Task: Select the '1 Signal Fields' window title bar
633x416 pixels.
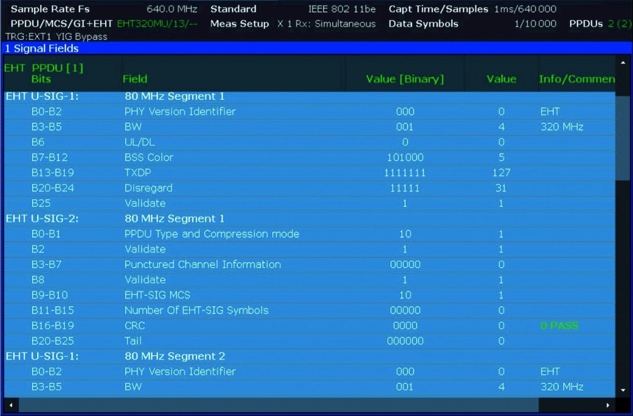Action: tap(316, 48)
